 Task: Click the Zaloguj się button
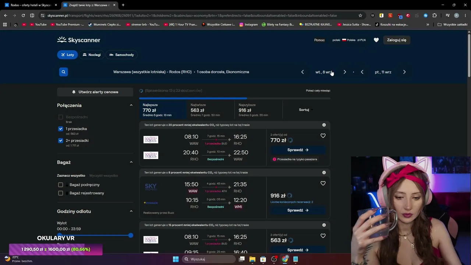[x=397, y=40]
